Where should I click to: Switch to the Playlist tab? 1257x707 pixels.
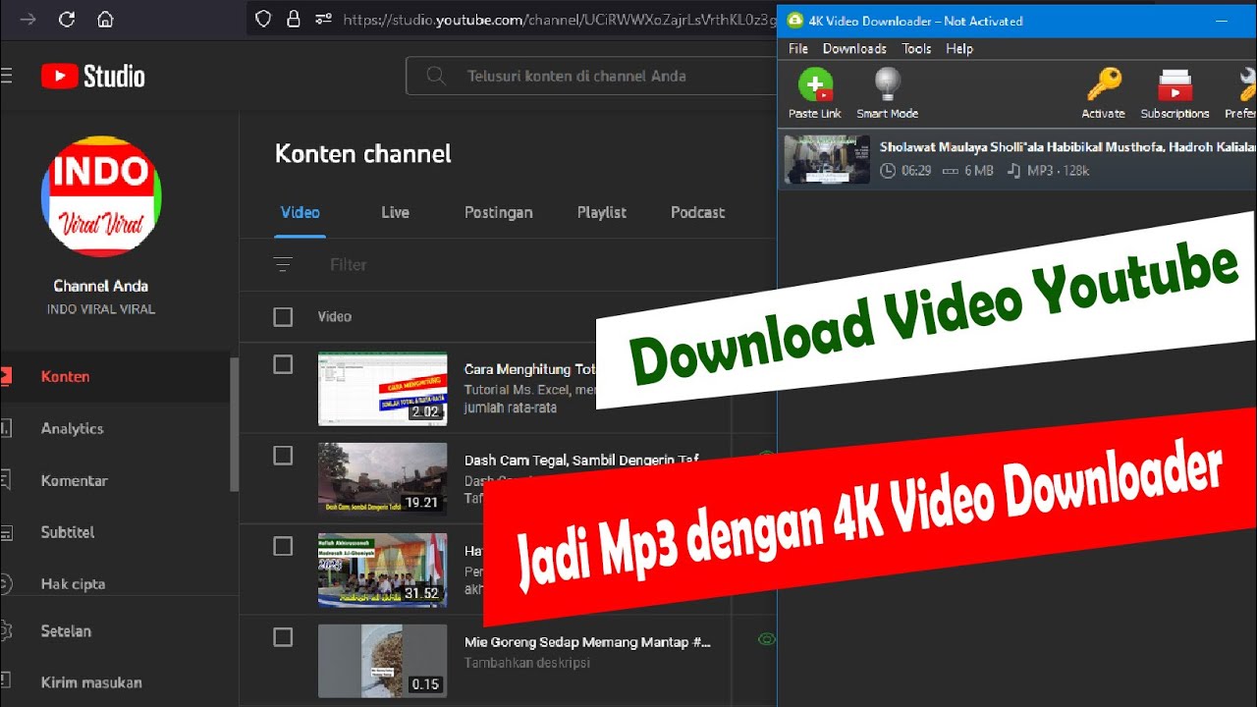tap(602, 212)
